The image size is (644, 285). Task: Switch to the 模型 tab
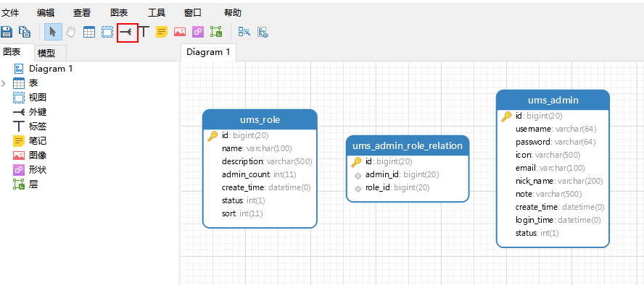[x=46, y=54]
